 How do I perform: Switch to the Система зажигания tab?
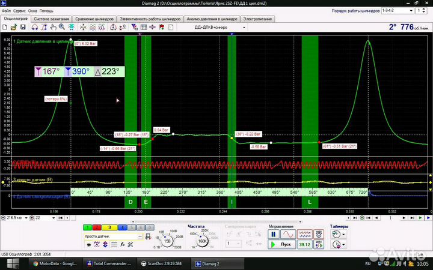coord(51,19)
